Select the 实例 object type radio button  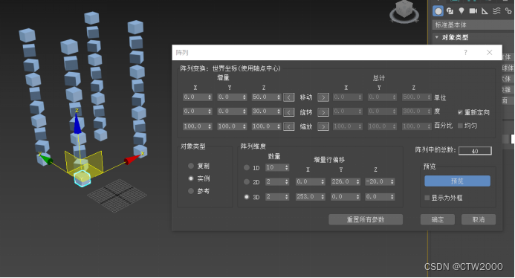[x=191, y=178]
